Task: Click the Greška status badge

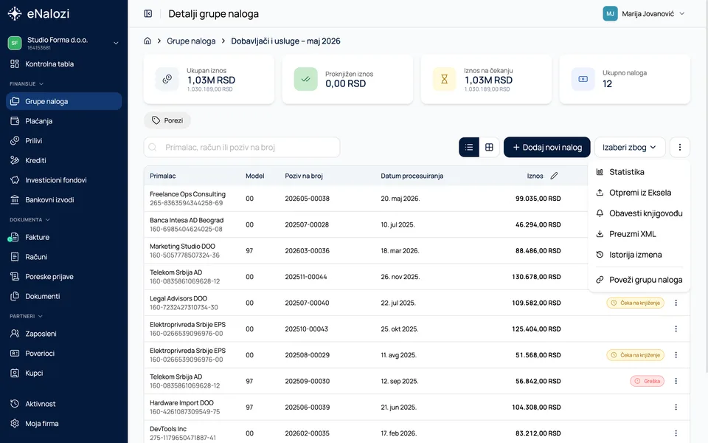Action: (647, 381)
